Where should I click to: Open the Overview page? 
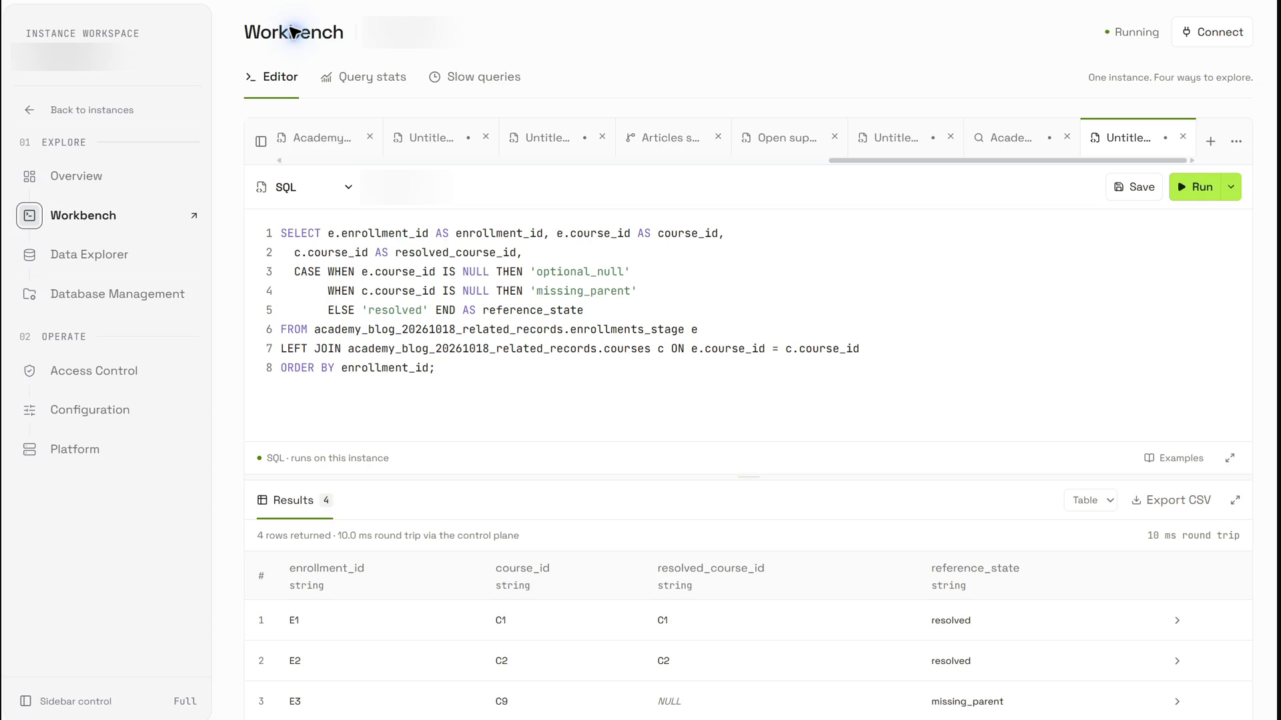pos(75,176)
